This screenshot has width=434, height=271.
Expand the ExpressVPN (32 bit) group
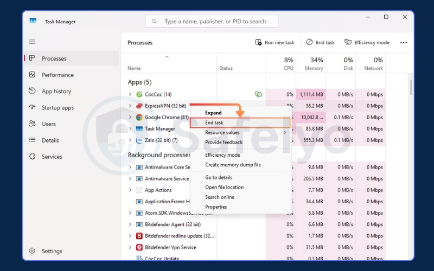130,106
